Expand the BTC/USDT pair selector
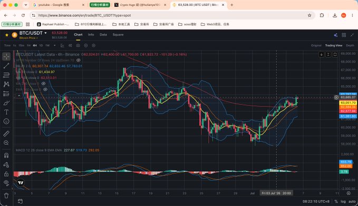This screenshot has height=206, width=358. [45, 33]
